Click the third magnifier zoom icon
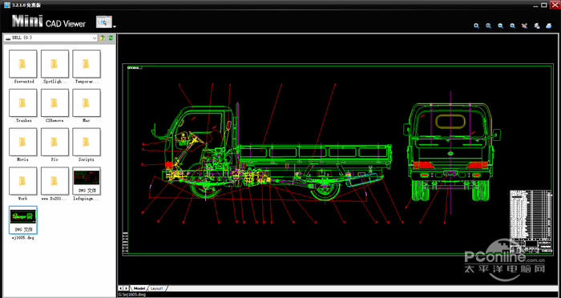Image resolution: width=561 pixels, height=298 pixels. pyautogui.click(x=501, y=26)
